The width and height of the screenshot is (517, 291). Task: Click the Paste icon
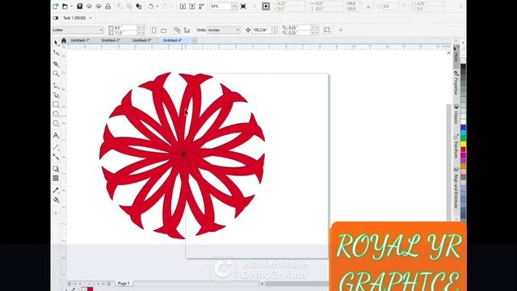[139, 6]
